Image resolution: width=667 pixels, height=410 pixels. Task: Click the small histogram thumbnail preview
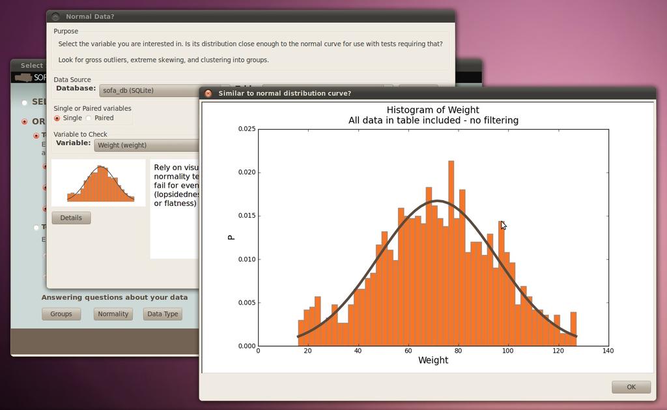pos(98,183)
